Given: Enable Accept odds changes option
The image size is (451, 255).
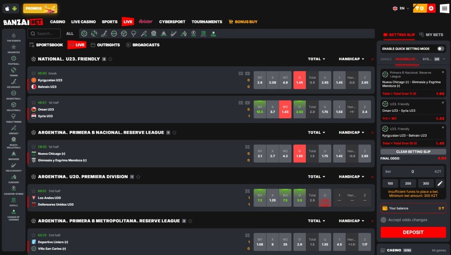Looking at the screenshot, I should 383,220.
